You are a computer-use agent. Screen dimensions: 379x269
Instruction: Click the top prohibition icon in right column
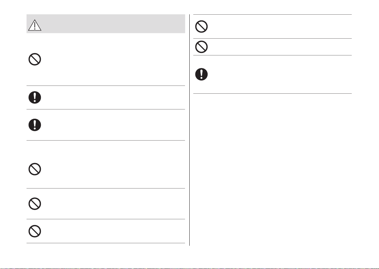pyautogui.click(x=202, y=26)
